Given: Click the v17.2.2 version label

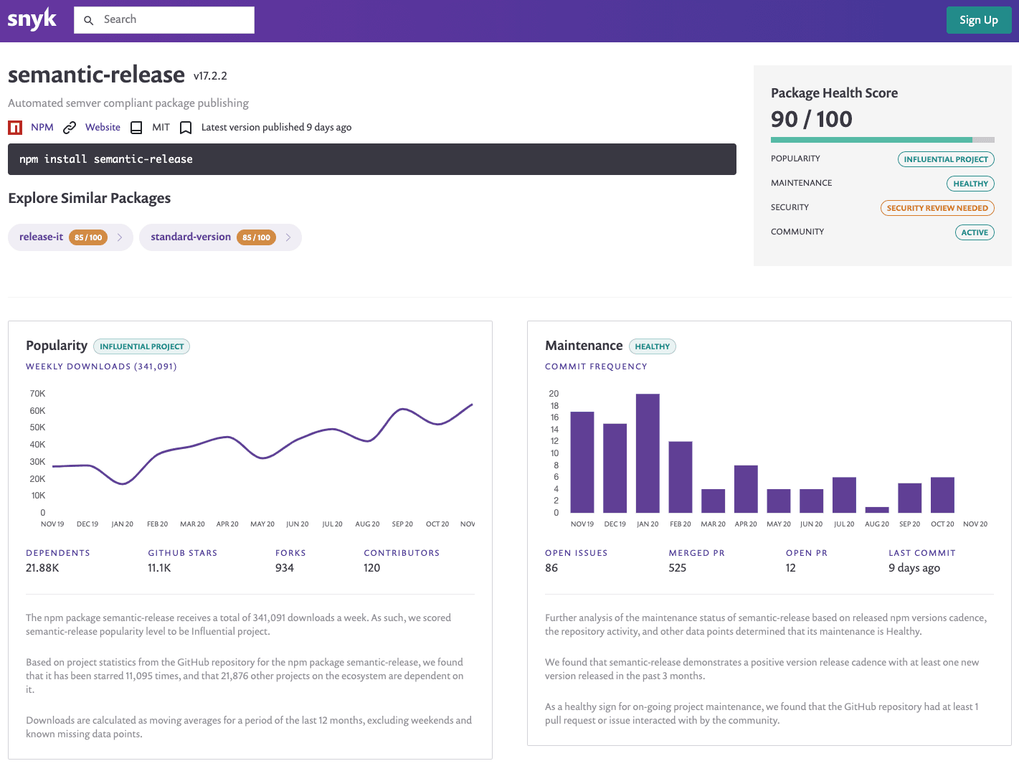Looking at the screenshot, I should 210,76.
